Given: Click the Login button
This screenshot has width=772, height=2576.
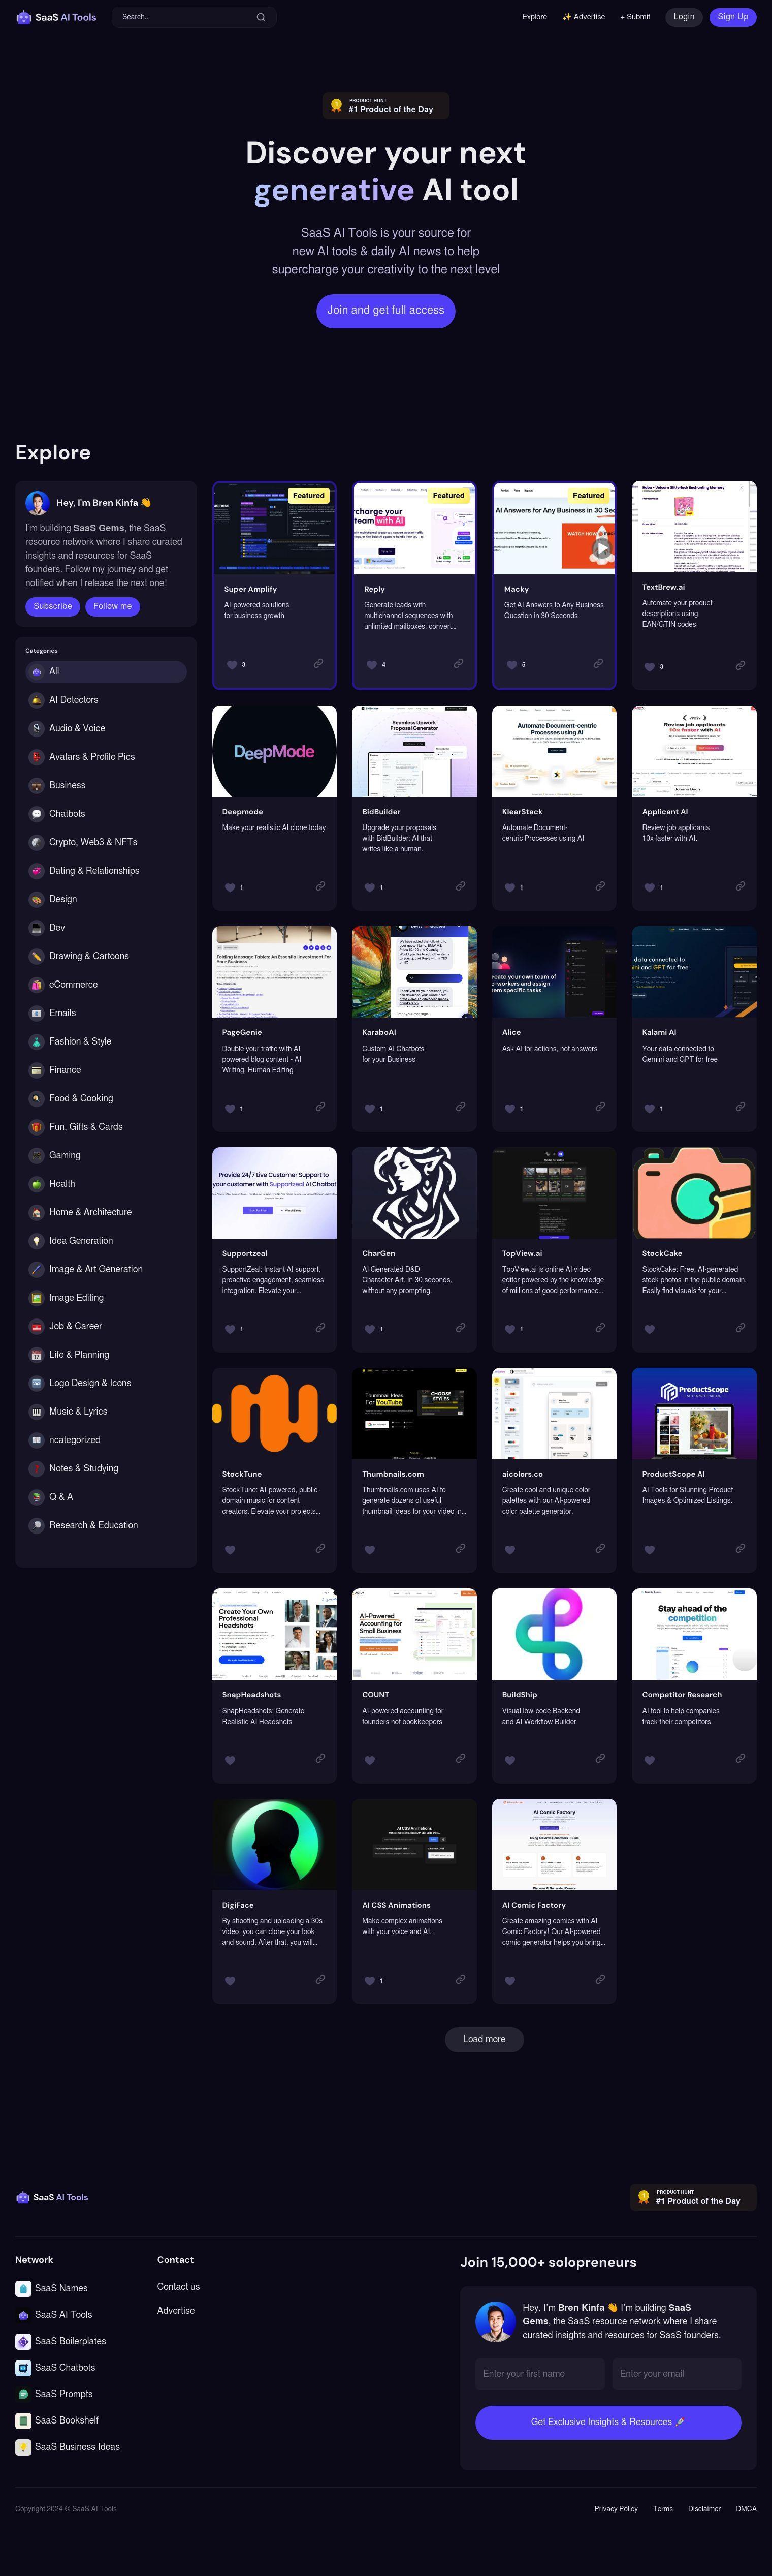Looking at the screenshot, I should pos(684,17).
